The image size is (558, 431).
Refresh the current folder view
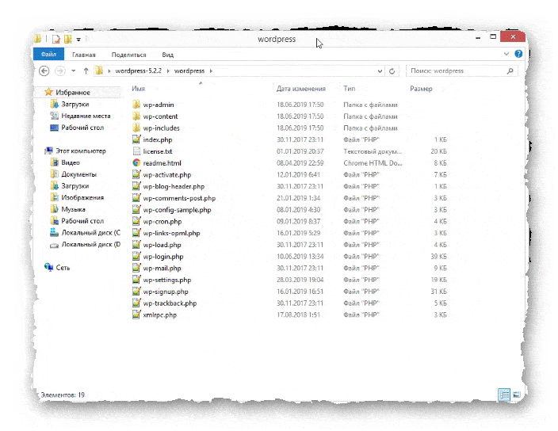392,71
